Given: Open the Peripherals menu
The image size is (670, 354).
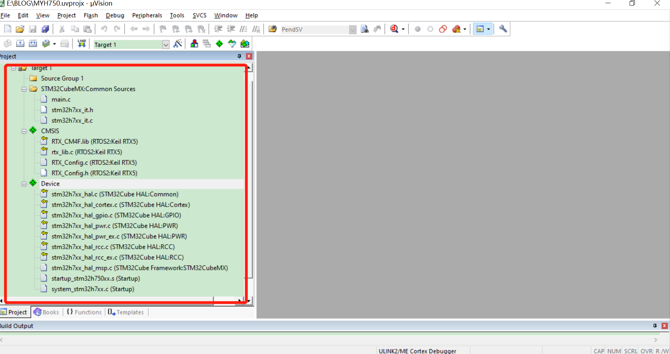Looking at the screenshot, I should click(x=147, y=15).
